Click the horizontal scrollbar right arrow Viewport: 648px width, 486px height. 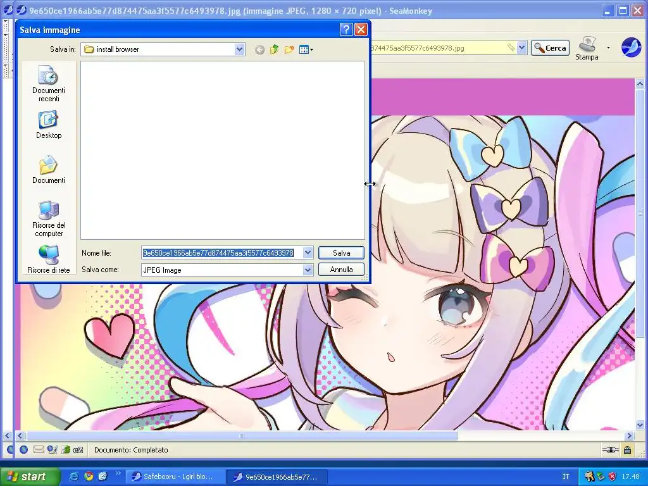[x=629, y=435]
